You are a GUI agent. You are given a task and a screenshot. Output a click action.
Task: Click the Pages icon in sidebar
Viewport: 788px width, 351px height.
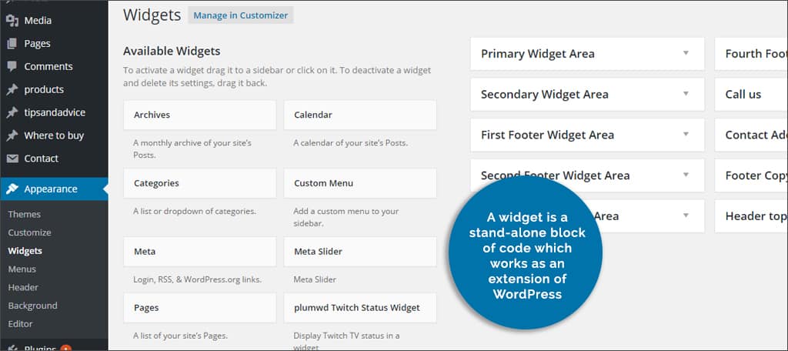point(12,44)
